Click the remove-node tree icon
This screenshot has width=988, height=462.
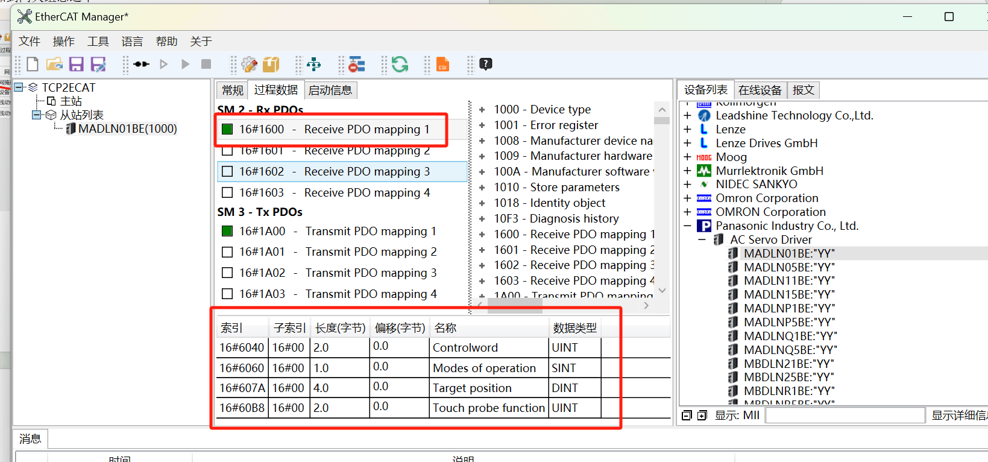pyautogui.click(x=357, y=64)
